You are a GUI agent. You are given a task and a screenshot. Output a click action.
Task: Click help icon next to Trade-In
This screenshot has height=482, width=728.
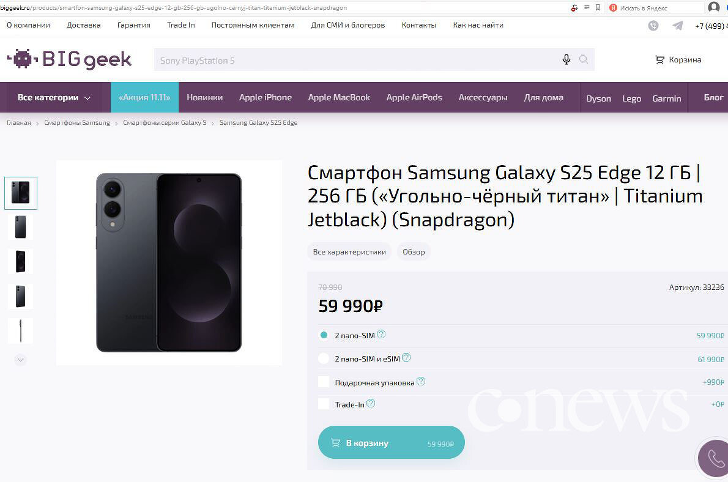tap(371, 404)
